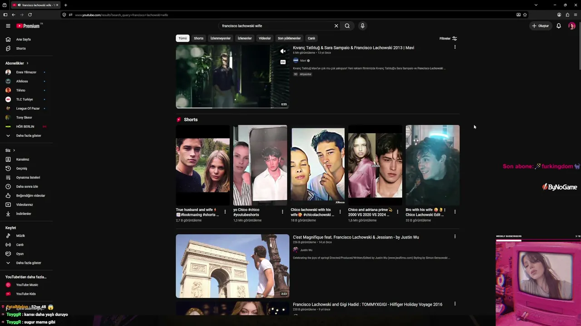Open the Mavi channel link
This screenshot has height=326, width=581.
tap(303, 61)
